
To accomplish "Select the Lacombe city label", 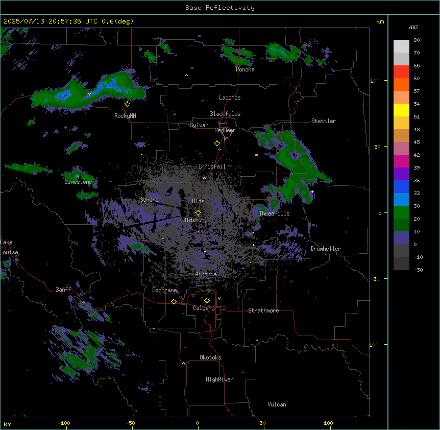I will tap(230, 98).
